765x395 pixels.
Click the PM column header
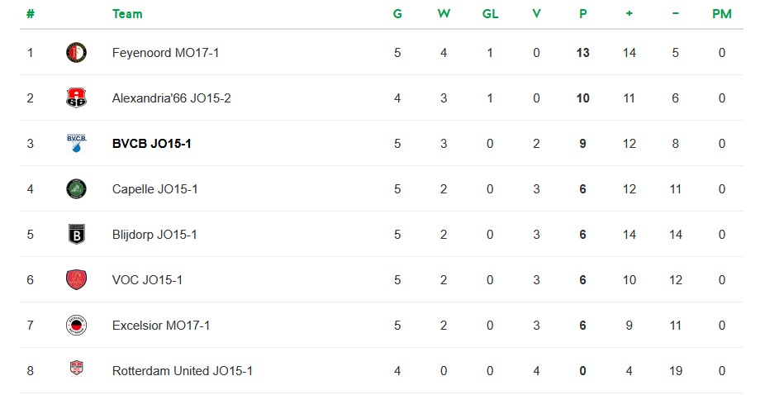click(721, 14)
